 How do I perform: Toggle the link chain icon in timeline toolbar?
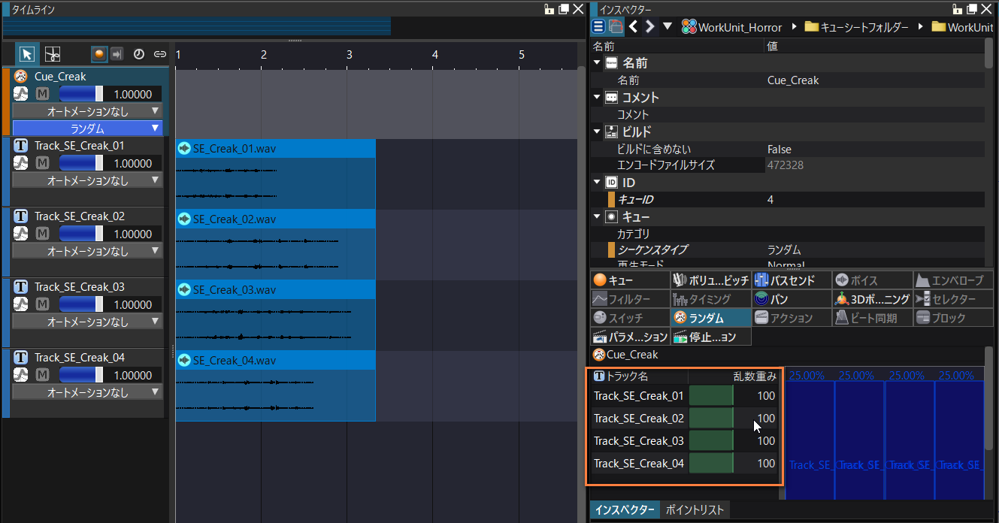coord(159,54)
